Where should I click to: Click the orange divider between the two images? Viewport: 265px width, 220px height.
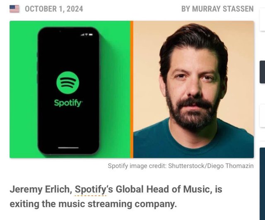[132, 89]
